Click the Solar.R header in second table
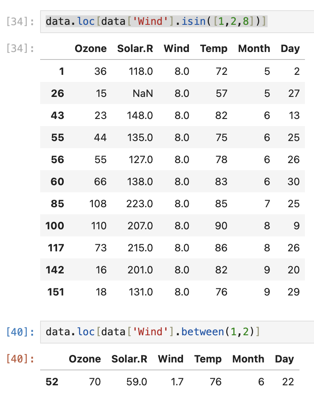314x405 pixels. tap(129, 359)
